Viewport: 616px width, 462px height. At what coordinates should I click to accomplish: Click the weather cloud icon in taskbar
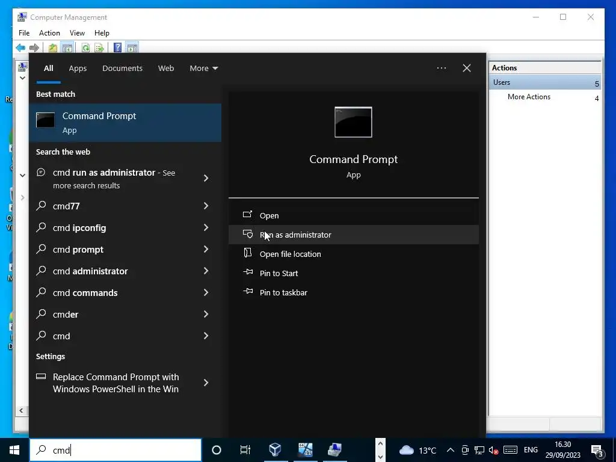coord(407,450)
